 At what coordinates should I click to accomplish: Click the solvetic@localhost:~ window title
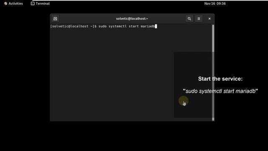(132, 18)
